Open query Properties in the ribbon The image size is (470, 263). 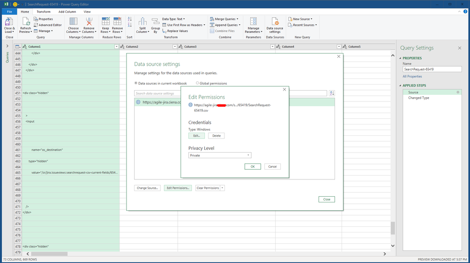tap(43, 19)
